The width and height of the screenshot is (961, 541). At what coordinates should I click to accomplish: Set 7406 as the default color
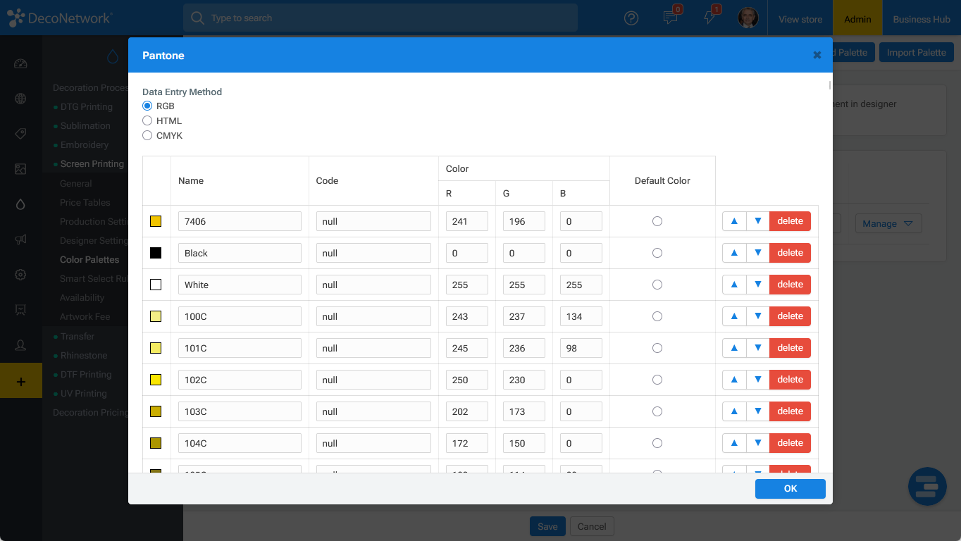click(657, 221)
